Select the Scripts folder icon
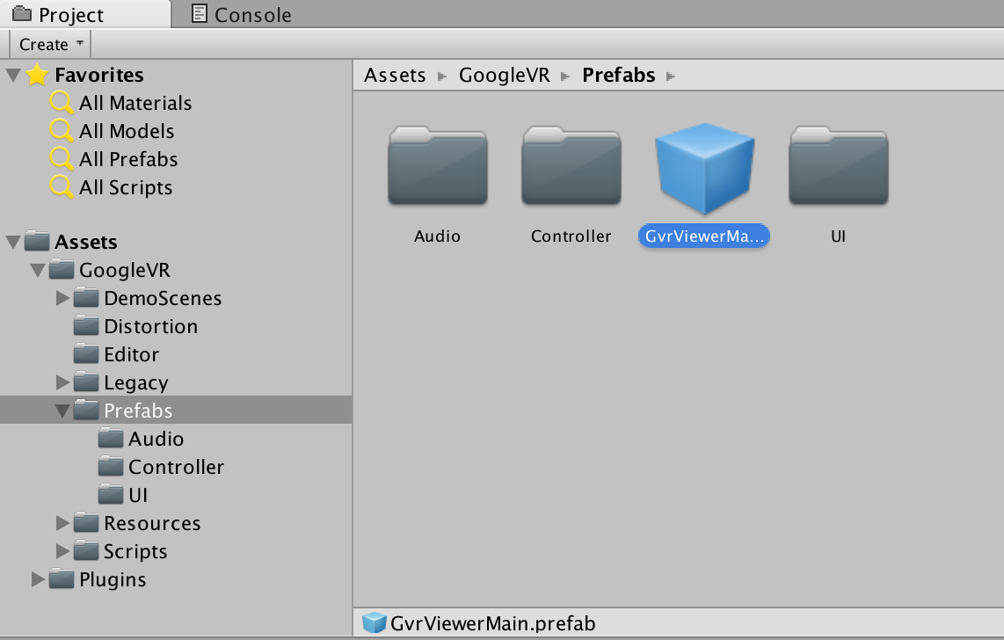The height and width of the screenshot is (640, 1004). click(86, 550)
